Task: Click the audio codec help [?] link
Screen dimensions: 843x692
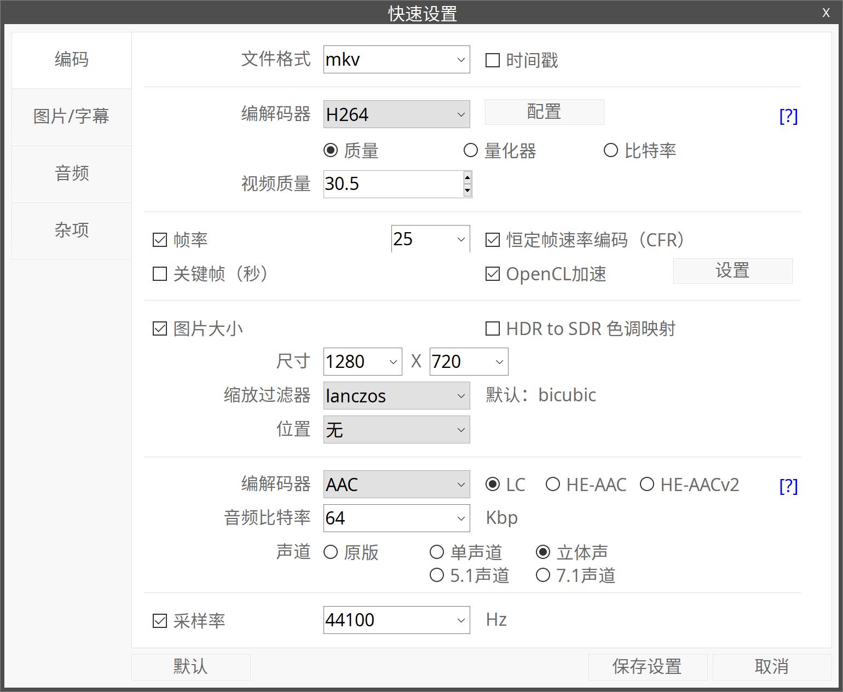Action: 788,486
